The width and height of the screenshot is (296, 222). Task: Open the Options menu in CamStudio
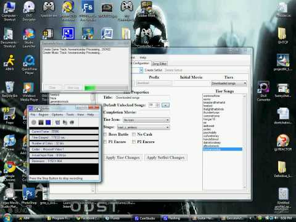(57, 115)
